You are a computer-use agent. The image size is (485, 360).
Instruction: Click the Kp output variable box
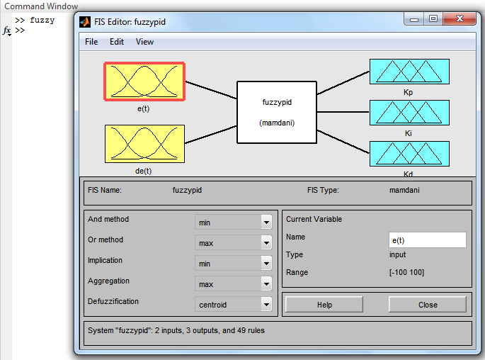pos(409,72)
